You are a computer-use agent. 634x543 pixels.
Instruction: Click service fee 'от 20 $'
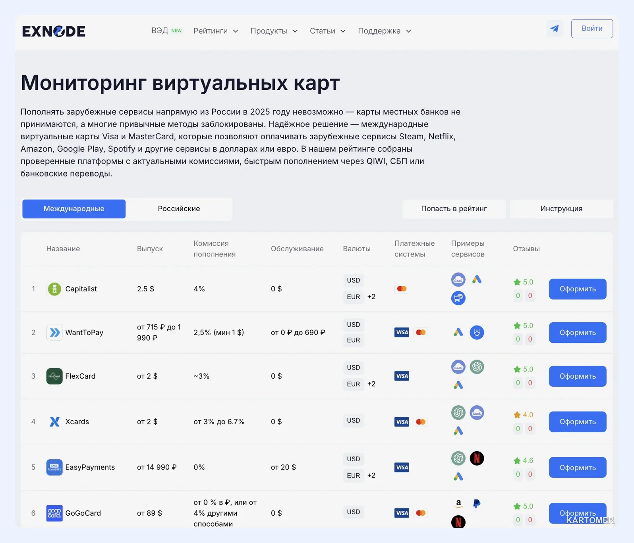pyautogui.click(x=283, y=468)
